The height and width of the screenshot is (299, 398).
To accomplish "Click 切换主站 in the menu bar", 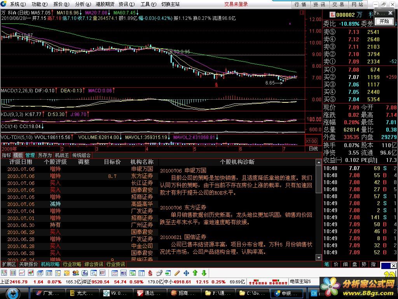I will pos(170,4).
